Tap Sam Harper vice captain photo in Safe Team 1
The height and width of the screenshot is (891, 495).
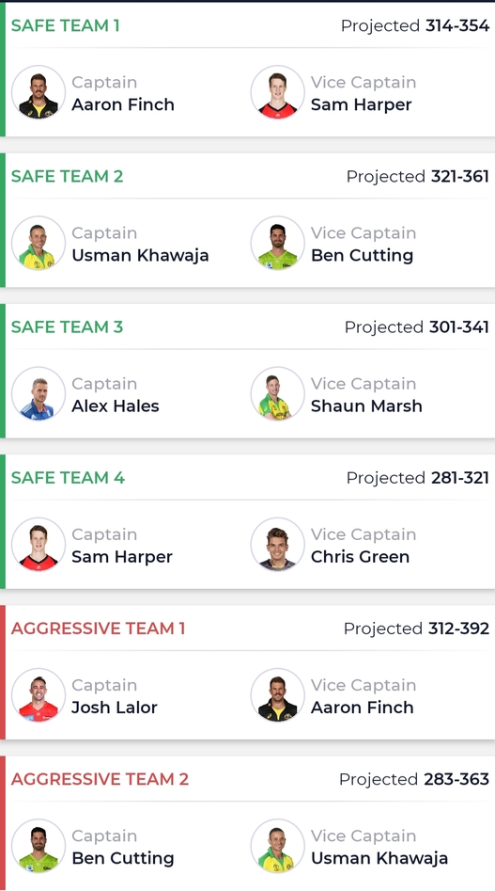pos(278,92)
